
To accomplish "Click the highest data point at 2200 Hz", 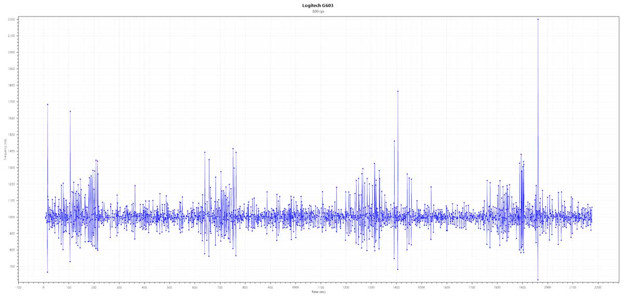I will click(x=538, y=19).
